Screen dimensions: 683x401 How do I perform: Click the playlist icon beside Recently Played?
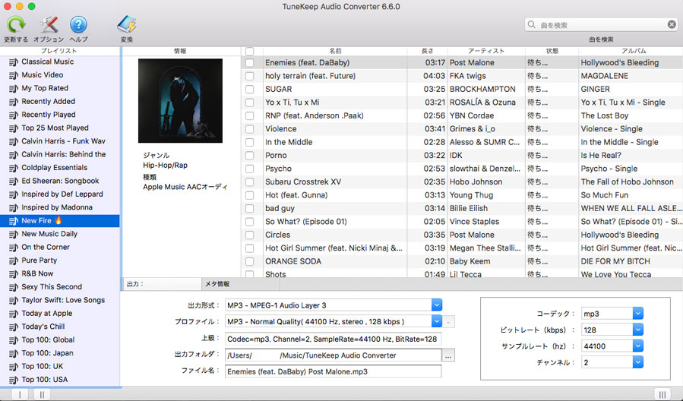[14, 115]
